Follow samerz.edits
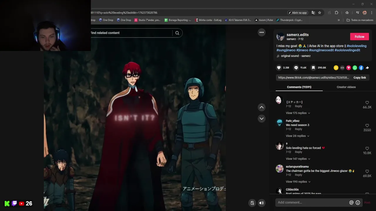 (x=359, y=37)
